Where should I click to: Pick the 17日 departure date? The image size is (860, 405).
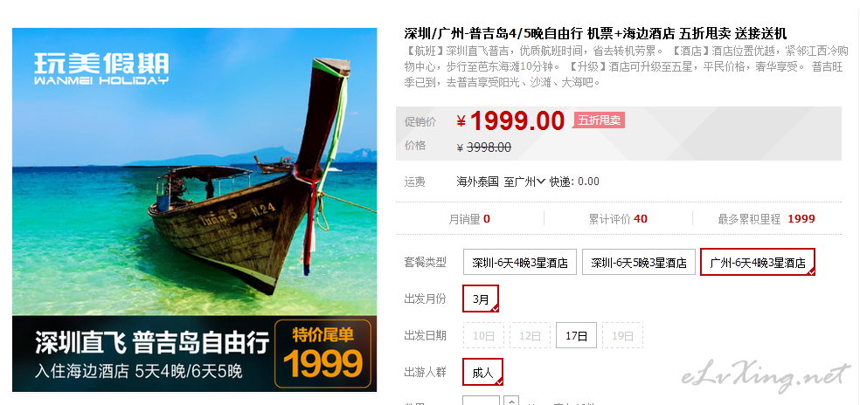click(576, 335)
